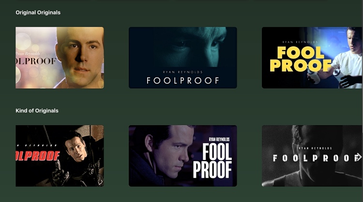
Task: Click RYAN REYNOLDS above tall white FOOL PROOF
Action: point(219,139)
